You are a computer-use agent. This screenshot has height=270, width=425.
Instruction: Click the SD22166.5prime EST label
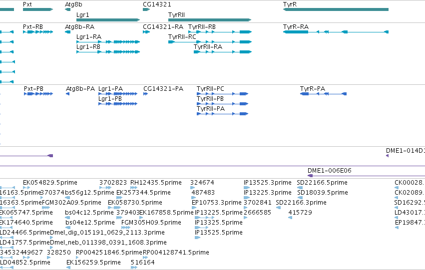322,183
